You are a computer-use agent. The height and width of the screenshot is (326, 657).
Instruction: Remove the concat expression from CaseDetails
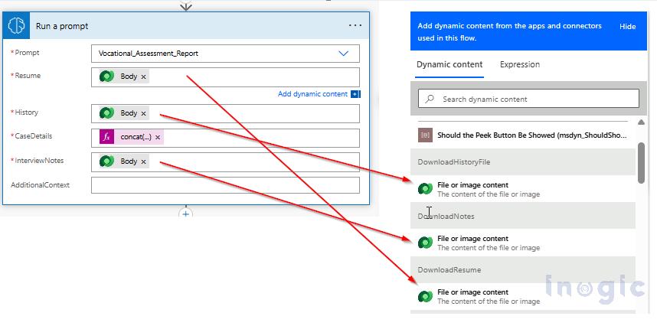click(x=158, y=138)
